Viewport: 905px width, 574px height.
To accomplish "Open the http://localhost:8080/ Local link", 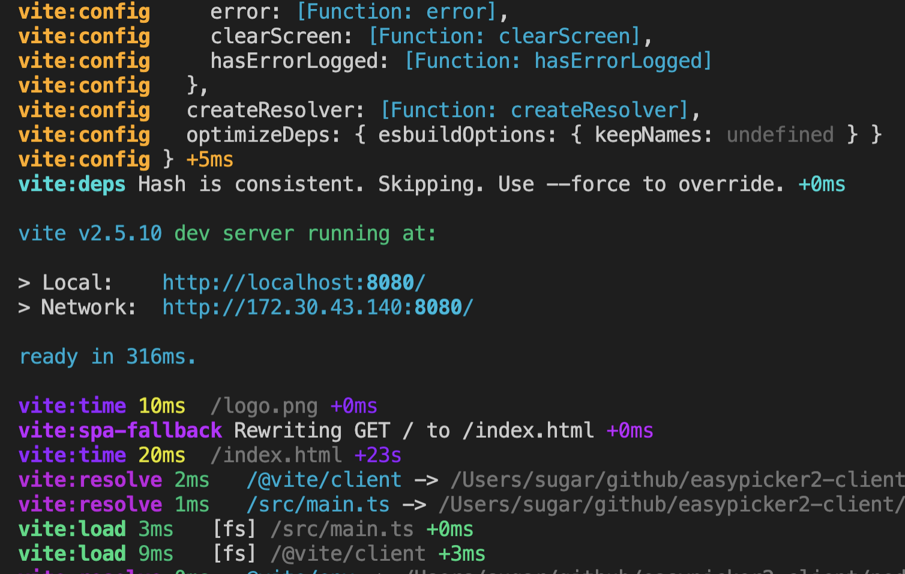I will click(x=294, y=283).
